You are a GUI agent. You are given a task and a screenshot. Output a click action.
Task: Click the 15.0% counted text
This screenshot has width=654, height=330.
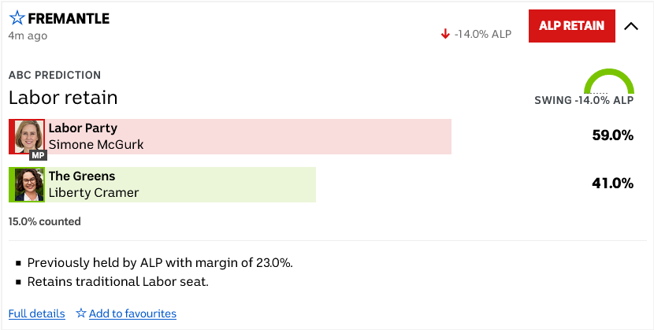(44, 221)
